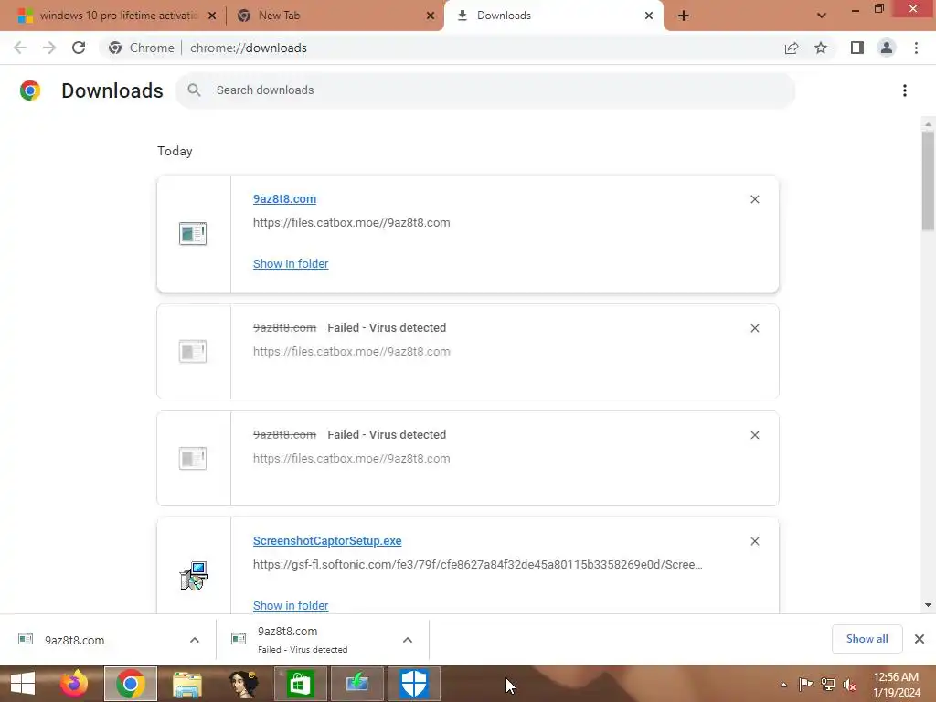Image resolution: width=936 pixels, height=702 pixels.
Task: Open the taskbar clock showing 12:56 AM
Action: 897,685
